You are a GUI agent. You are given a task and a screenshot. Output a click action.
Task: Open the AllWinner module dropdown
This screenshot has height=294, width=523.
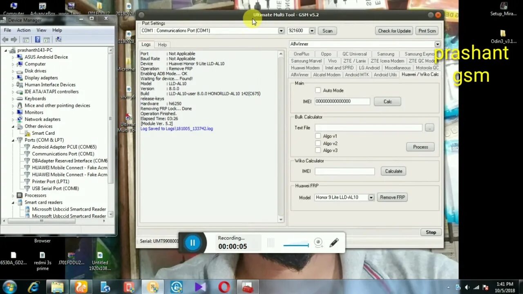click(438, 44)
